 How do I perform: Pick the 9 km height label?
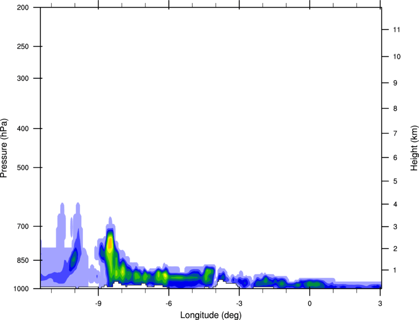(x=395, y=83)
